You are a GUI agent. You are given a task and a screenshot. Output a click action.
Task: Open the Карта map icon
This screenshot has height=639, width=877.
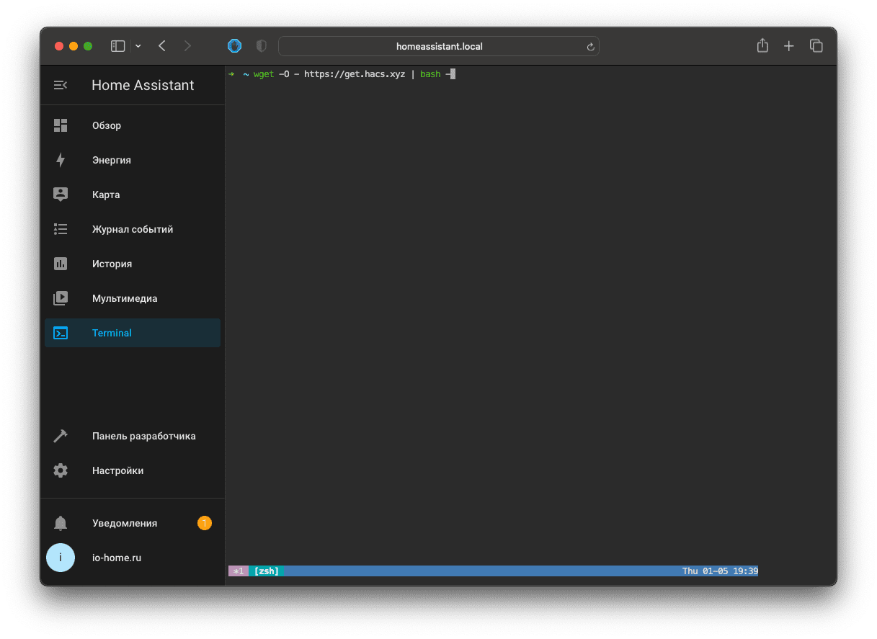[61, 194]
